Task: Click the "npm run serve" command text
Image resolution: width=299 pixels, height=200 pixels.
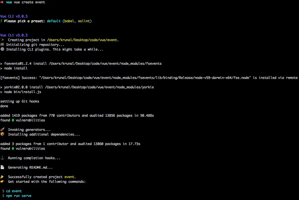Action: coord(19,196)
